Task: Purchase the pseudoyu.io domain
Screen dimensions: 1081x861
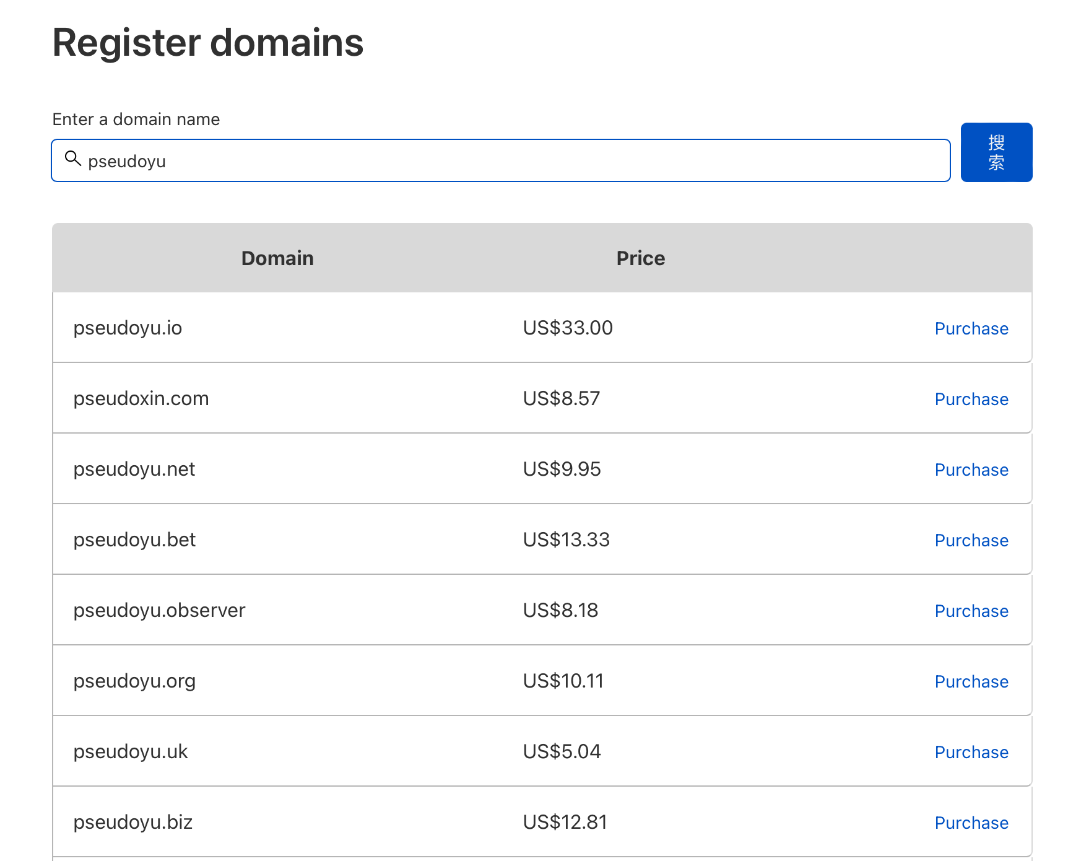Action: tap(971, 328)
